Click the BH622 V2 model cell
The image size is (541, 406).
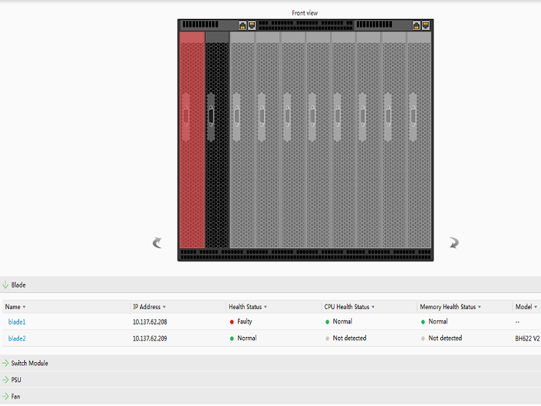click(x=527, y=338)
